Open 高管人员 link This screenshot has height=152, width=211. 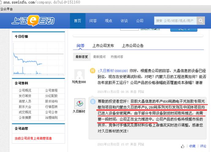25,101
